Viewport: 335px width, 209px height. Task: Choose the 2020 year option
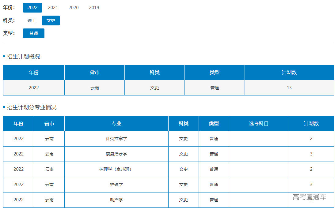73,8
